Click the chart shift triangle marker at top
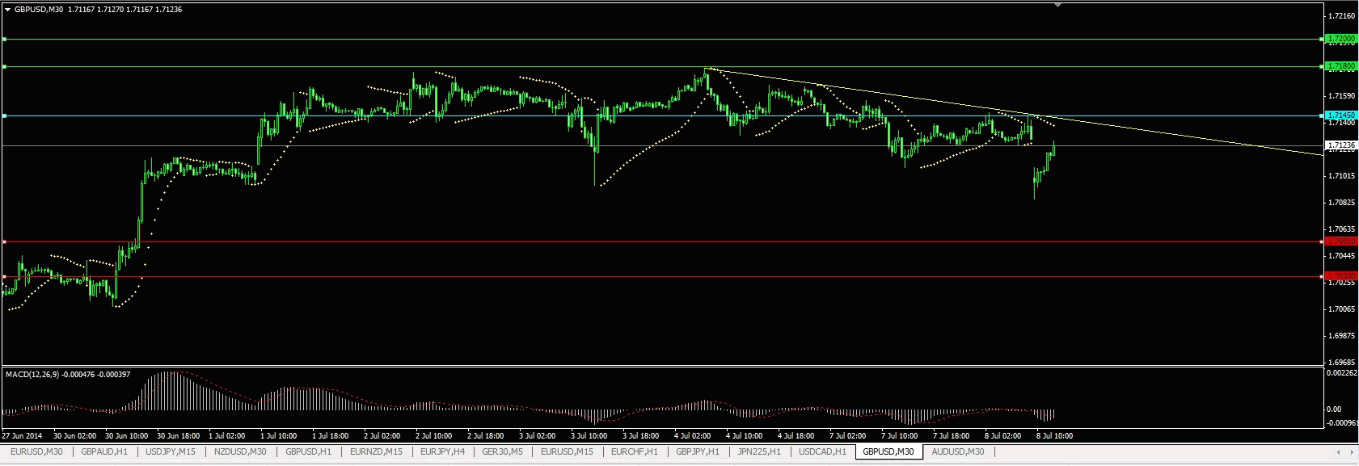Screen dimensions: 1359x466 pos(1057,5)
